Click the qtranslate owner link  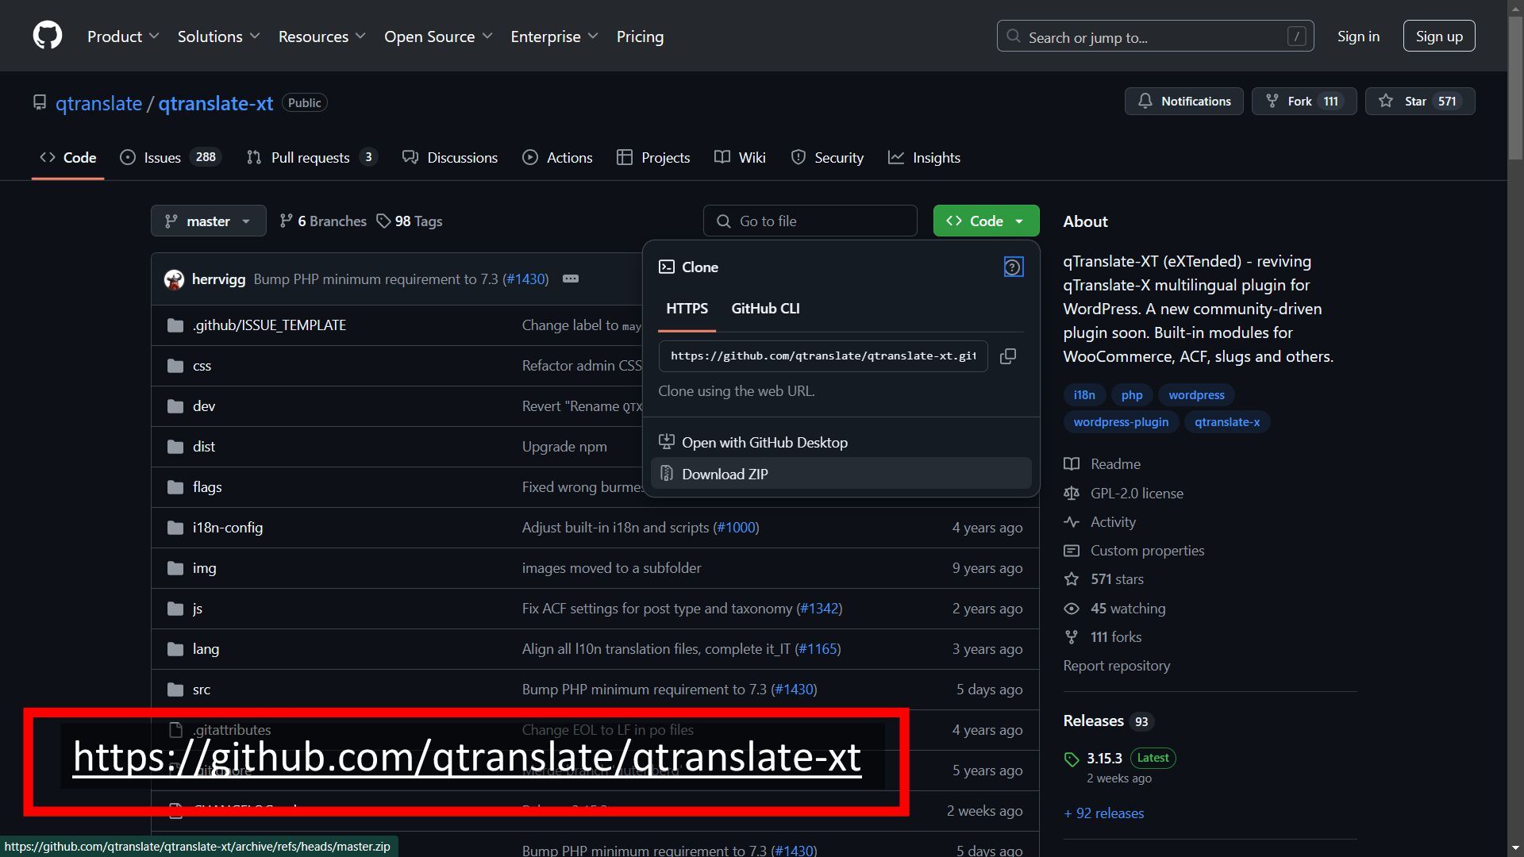pos(98,103)
